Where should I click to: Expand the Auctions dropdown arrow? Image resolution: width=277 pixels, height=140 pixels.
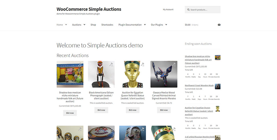[84, 25]
